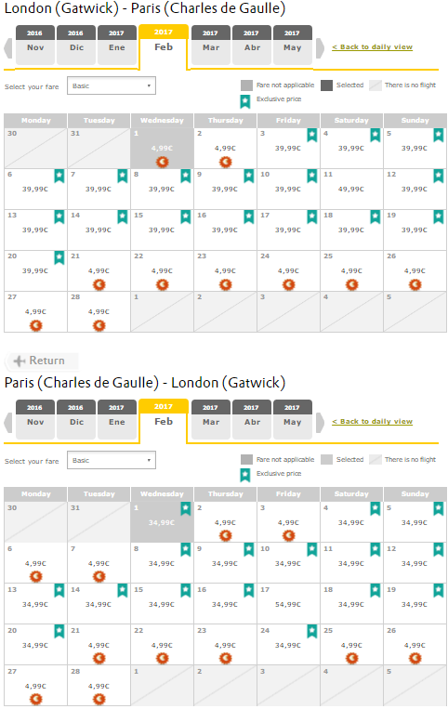The image size is (448, 709).
Task: Select return February 17 fare 54,99€
Action: 288,604
